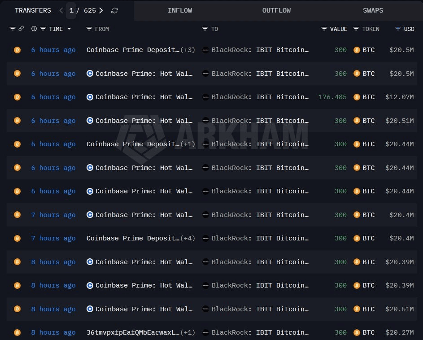423x340 pixels.
Task: Click the first row's '6 hours ago' timestamp
Action: 53,50
